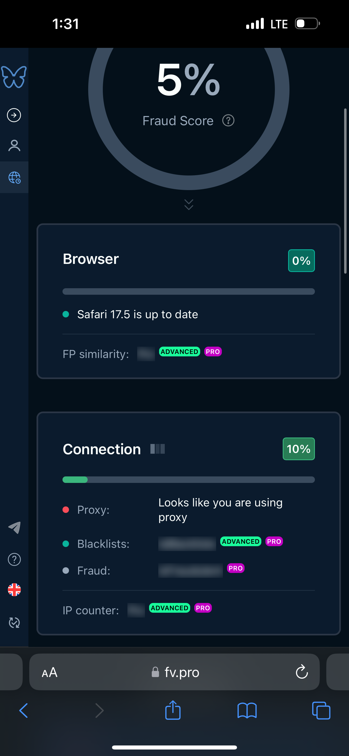The image size is (349, 756).
Task: Go back with Safari back arrow
Action: point(24,711)
